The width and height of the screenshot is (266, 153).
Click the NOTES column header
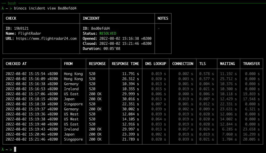(163, 18)
